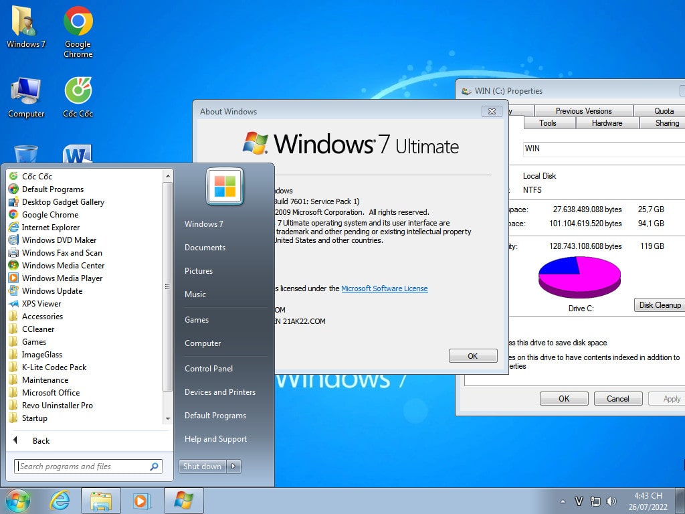Click the Word desktop shortcut icon
The width and height of the screenshot is (685, 514).
tap(78, 153)
